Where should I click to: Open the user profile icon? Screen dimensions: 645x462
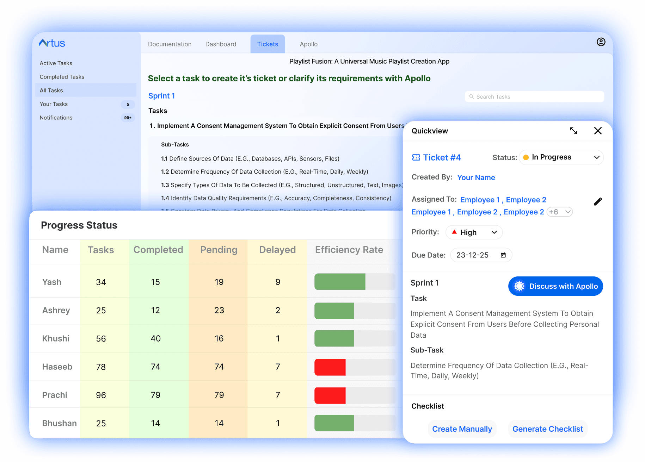pos(601,42)
